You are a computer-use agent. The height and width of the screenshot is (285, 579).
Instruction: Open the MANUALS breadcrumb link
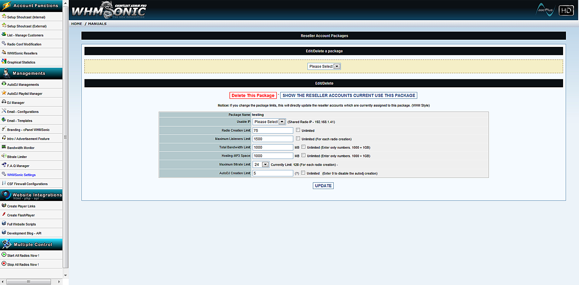(97, 24)
